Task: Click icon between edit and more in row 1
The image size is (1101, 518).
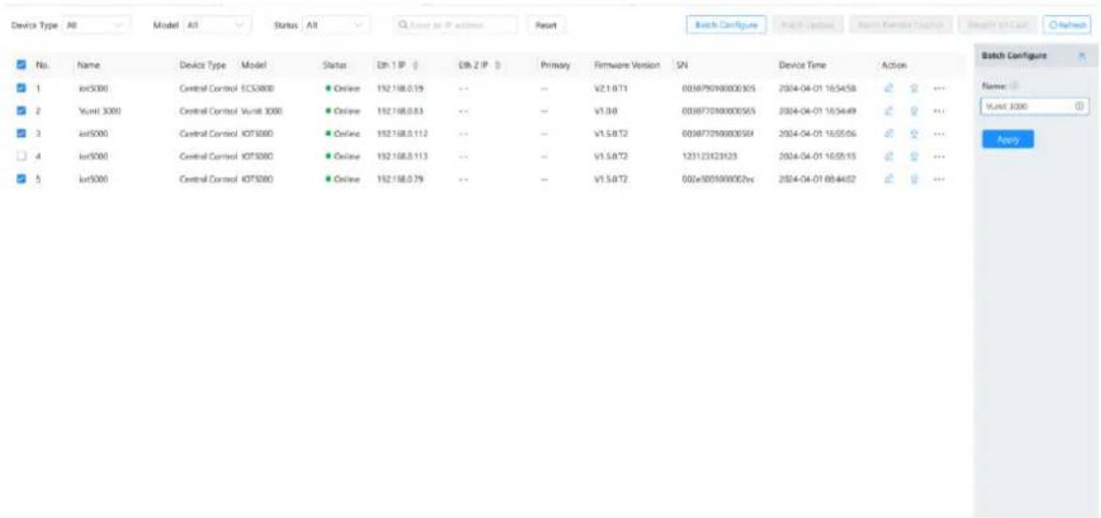Action: pos(914,88)
